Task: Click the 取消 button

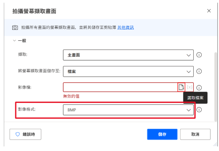Action: pyautogui.click(x=195, y=134)
